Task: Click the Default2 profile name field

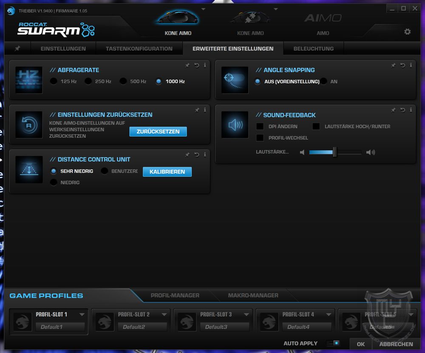Action: tap(142, 327)
